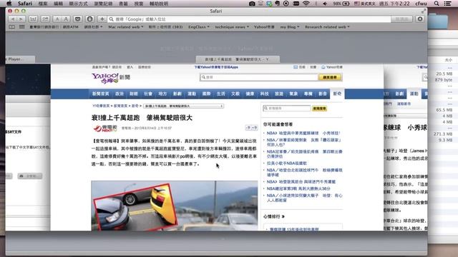Click the smaller font button on article

(248, 128)
